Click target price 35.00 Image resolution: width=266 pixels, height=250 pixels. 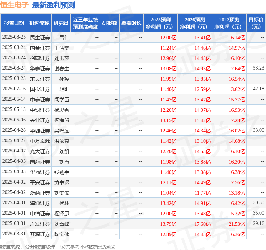tap(259, 213)
